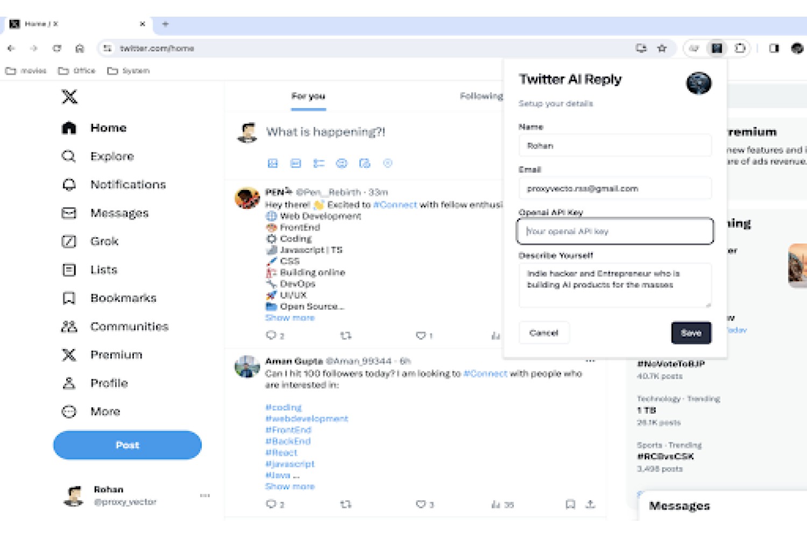Save the Twitter AI Reply details
Viewport: 807px width, 538px height.
[691, 333]
